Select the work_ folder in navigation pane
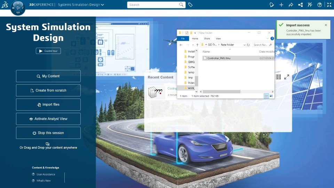This screenshot has width=334, height=188. pyautogui.click(x=189, y=88)
